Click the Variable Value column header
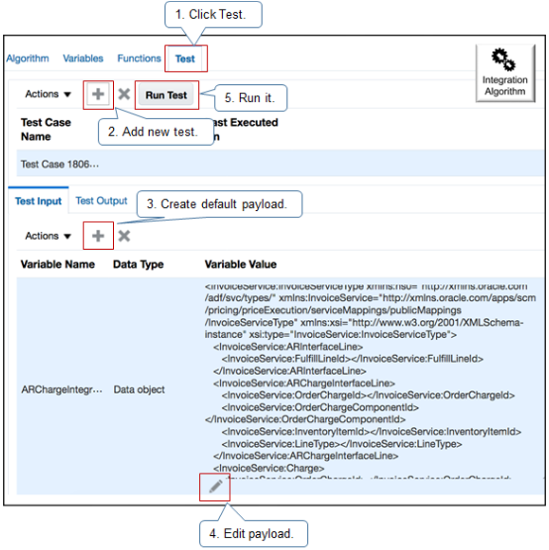Image resolution: width=549 pixels, height=550 pixels. (241, 265)
